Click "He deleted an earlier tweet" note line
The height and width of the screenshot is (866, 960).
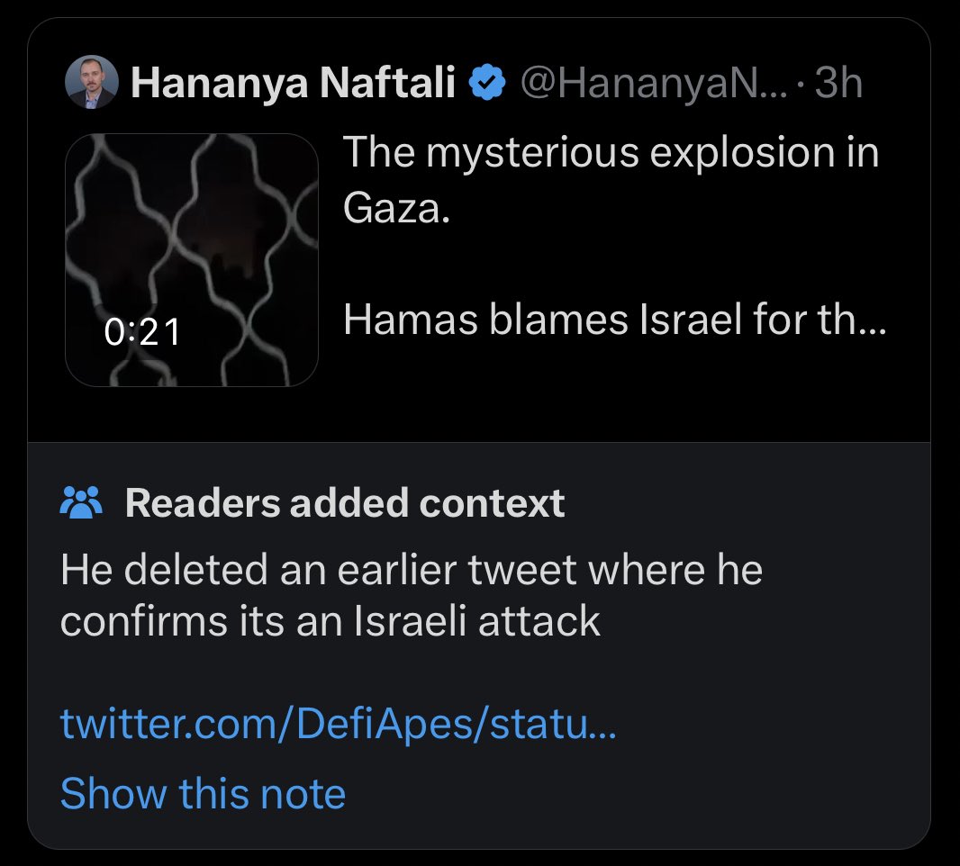pos(412,571)
